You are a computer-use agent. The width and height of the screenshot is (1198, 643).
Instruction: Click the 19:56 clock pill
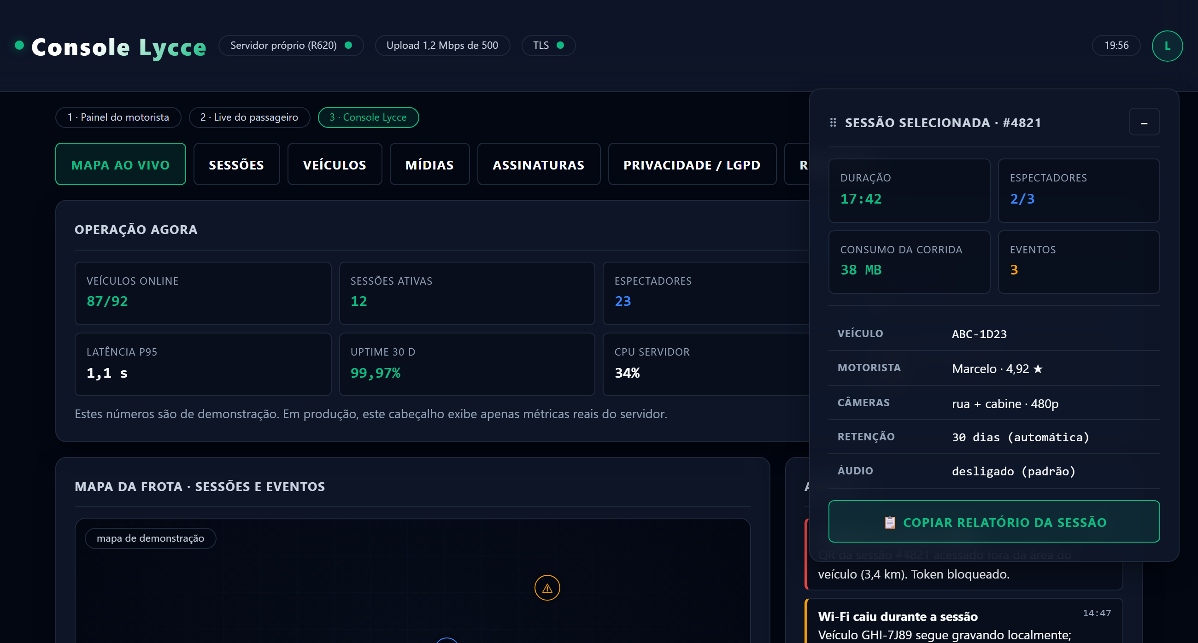pyautogui.click(x=1116, y=46)
